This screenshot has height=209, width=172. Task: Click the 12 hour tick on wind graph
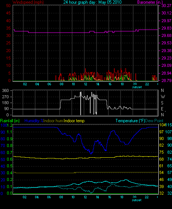85,84
